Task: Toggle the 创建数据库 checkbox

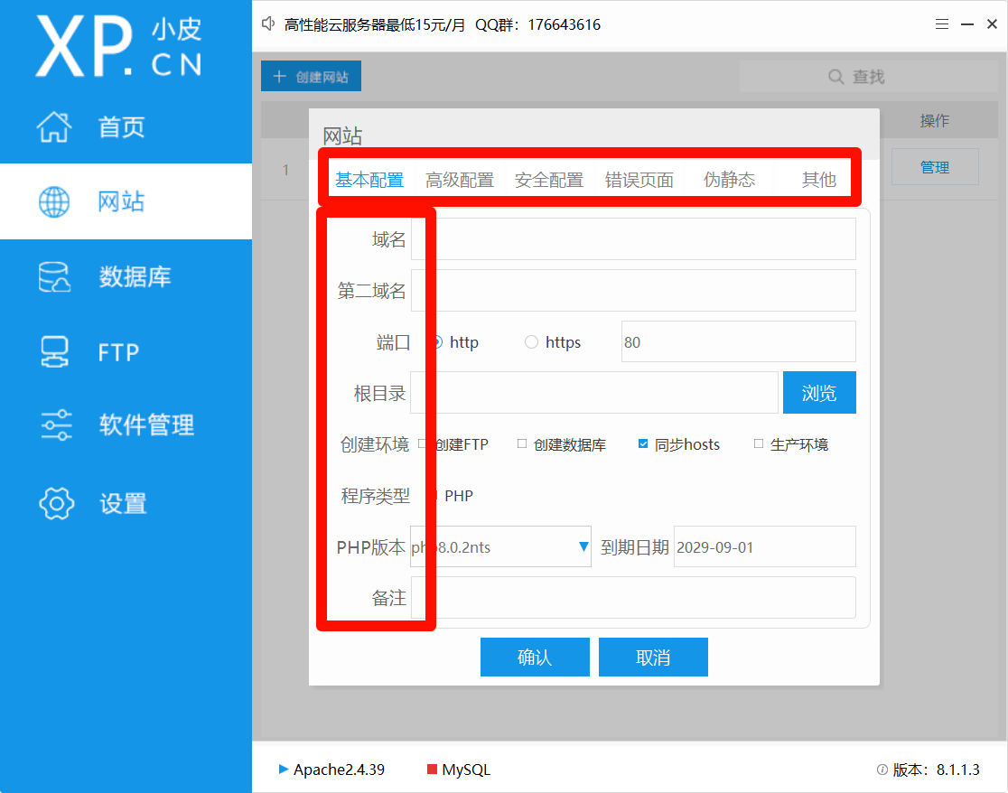Action: coord(522,443)
